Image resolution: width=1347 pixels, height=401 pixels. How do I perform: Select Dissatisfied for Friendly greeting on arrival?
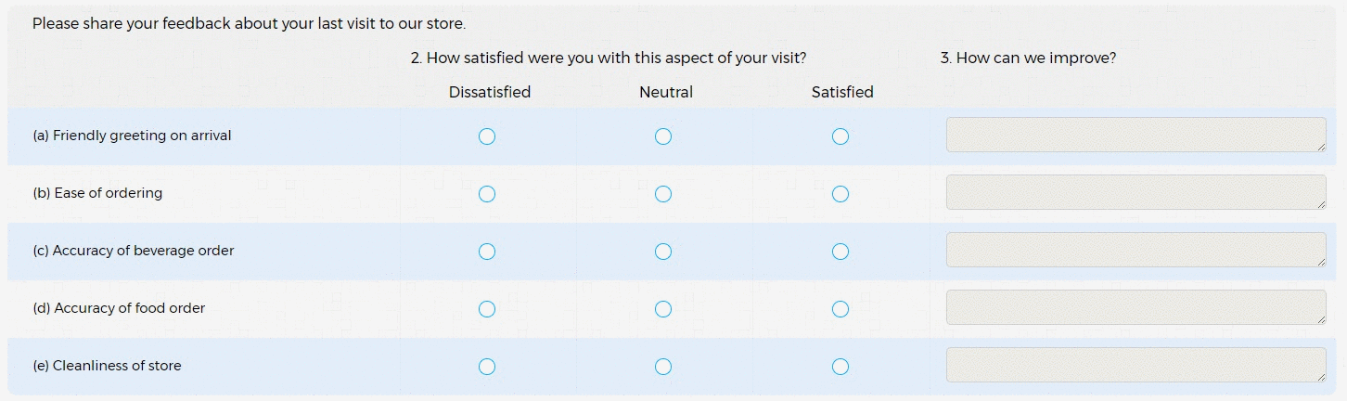click(487, 136)
